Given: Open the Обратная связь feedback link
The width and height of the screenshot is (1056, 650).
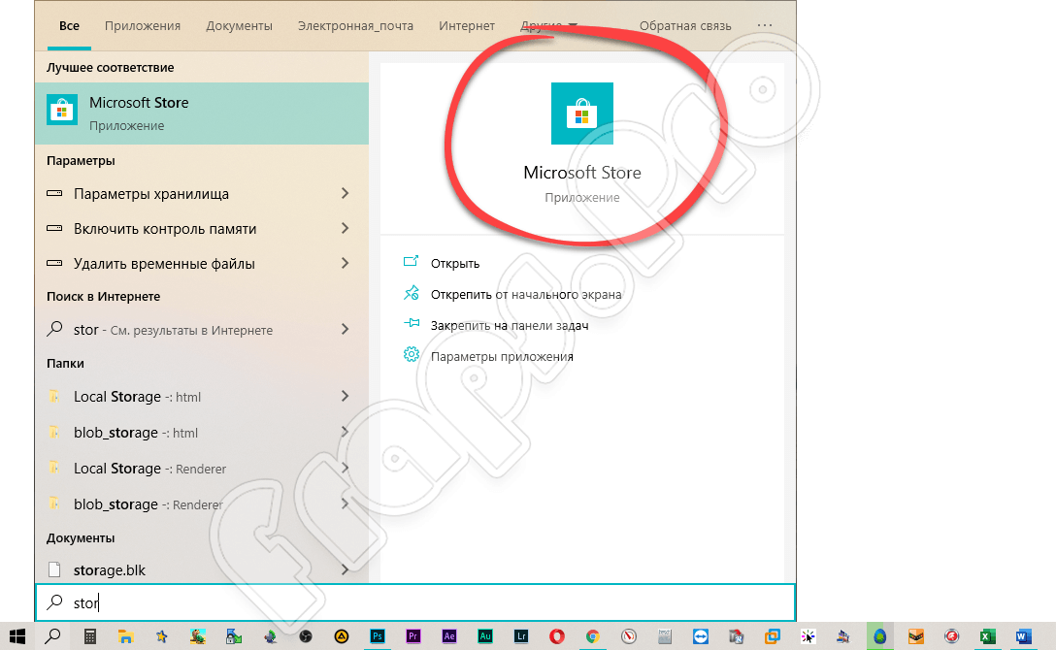Looking at the screenshot, I should tap(685, 25).
